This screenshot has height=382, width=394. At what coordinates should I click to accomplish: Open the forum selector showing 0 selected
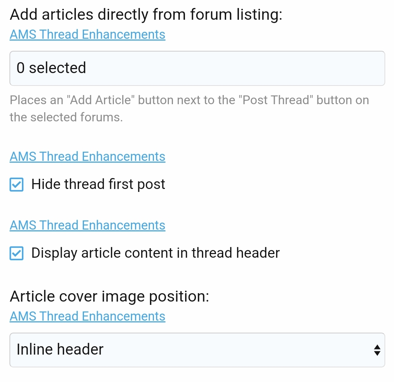tap(197, 68)
